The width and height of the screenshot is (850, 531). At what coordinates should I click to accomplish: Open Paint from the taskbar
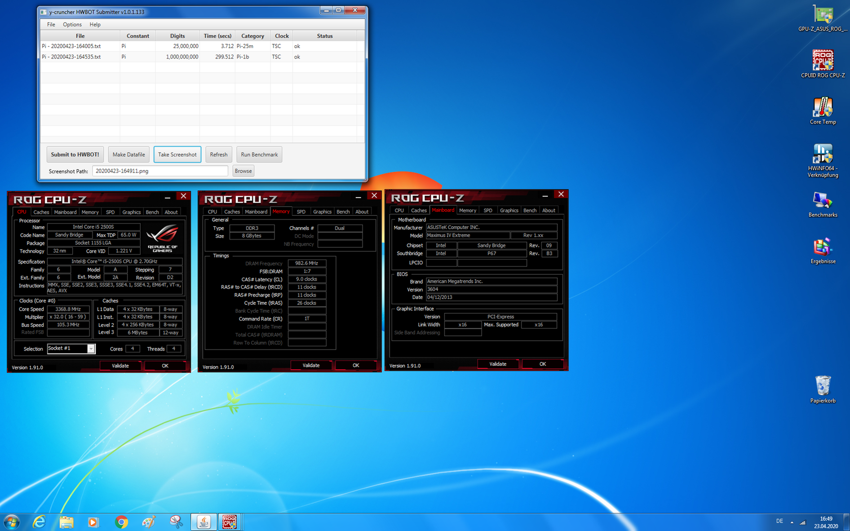[x=149, y=522]
